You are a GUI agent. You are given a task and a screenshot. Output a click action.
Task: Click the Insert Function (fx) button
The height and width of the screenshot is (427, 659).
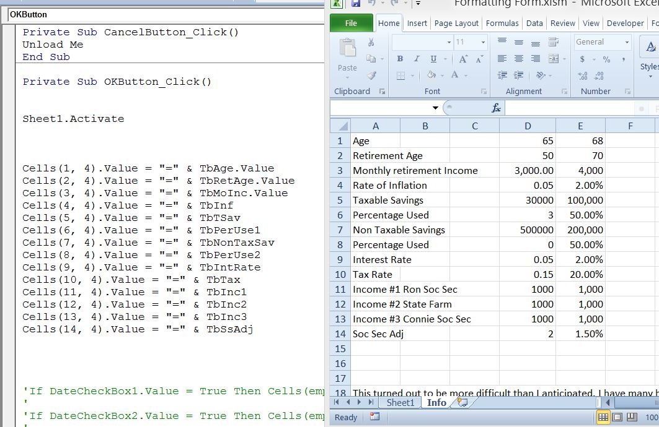[x=495, y=107]
